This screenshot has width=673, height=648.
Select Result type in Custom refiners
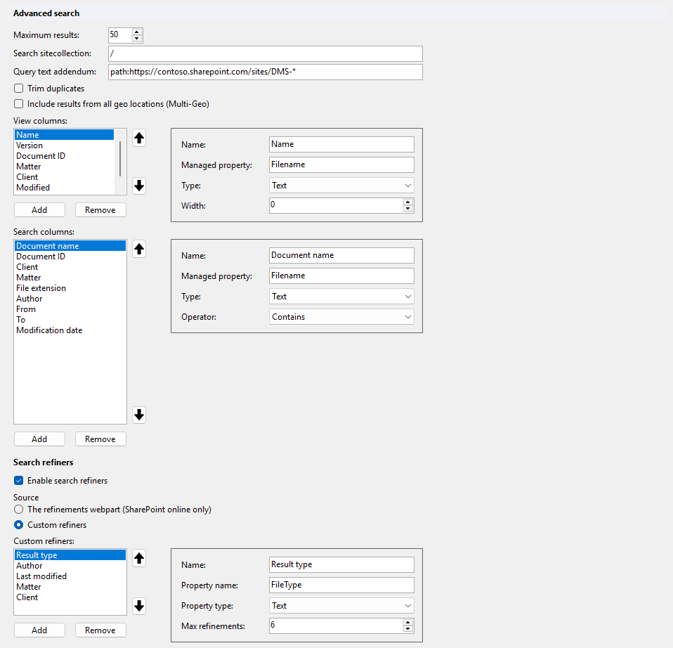70,555
